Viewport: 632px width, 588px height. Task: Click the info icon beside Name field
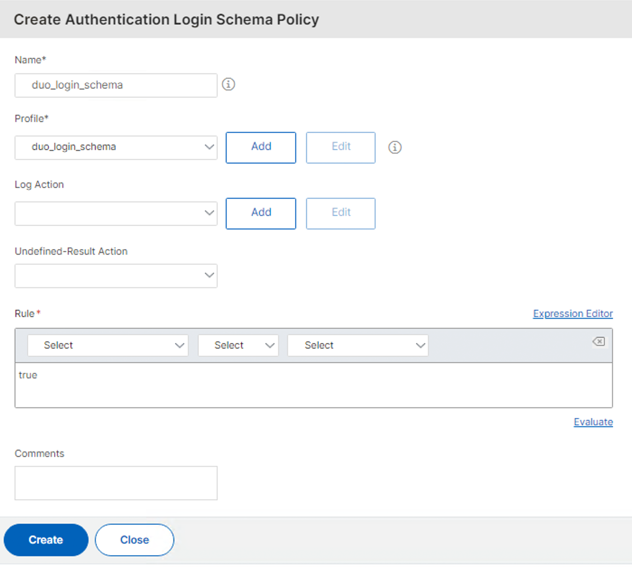click(x=228, y=84)
